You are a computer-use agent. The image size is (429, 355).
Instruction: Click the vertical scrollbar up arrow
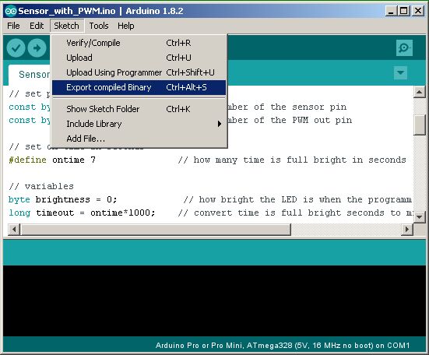point(419,92)
